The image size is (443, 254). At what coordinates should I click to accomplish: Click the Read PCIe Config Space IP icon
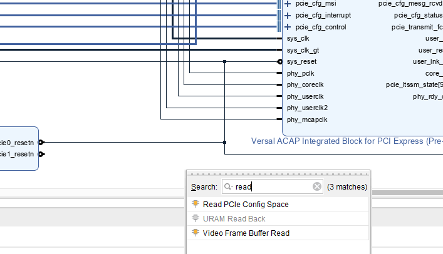pyautogui.click(x=195, y=205)
